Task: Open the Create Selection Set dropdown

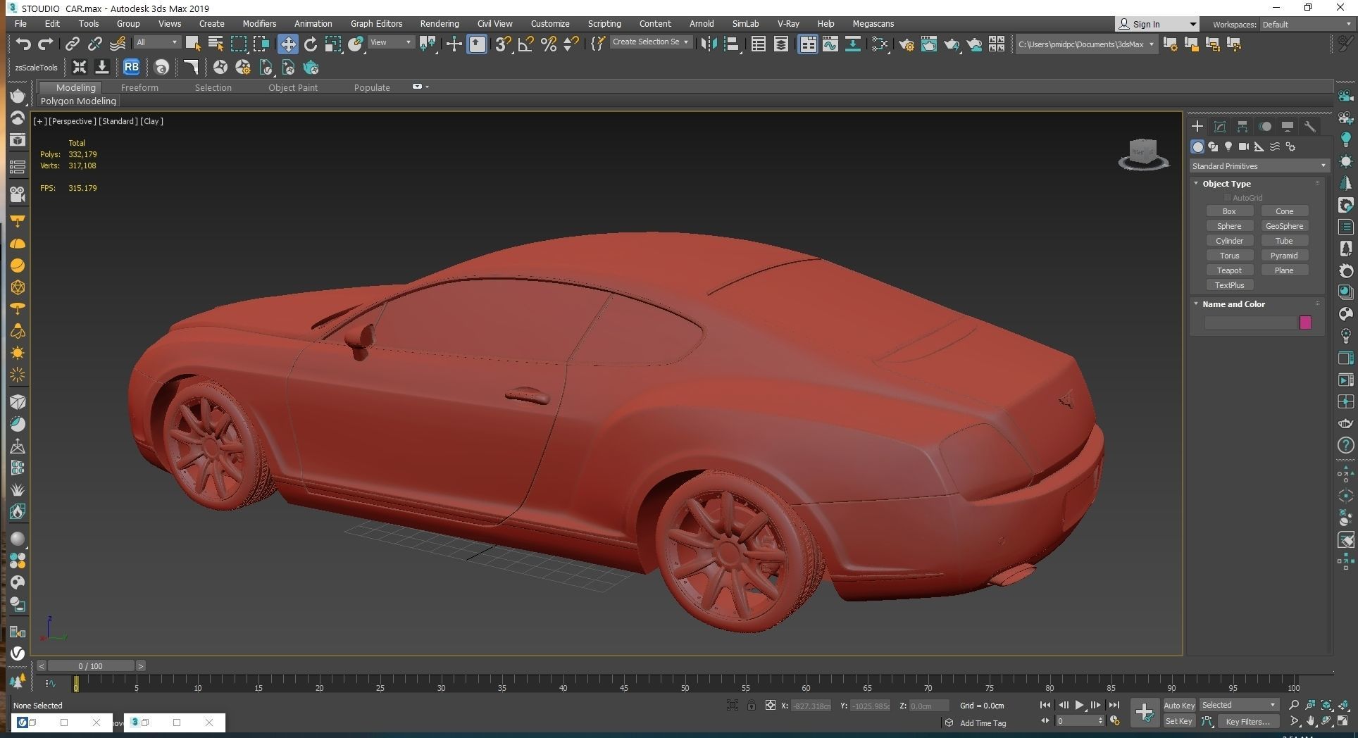Action: 650,42
